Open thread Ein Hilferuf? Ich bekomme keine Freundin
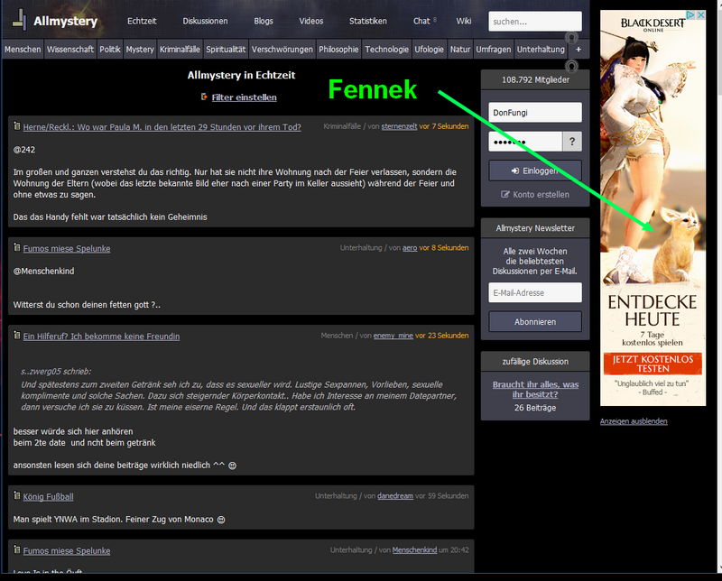This screenshot has height=581, width=722. pos(101,337)
